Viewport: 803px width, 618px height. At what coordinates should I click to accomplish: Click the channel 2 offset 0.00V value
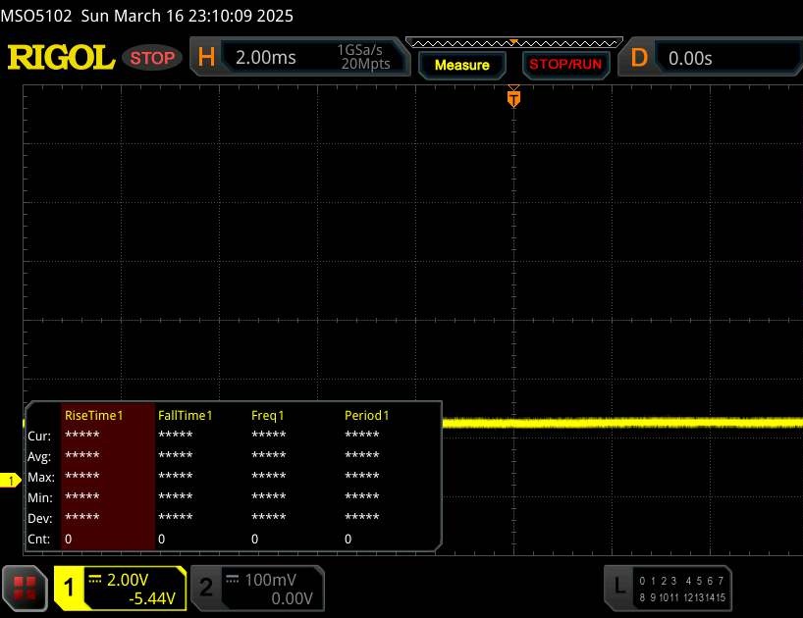[x=292, y=598]
